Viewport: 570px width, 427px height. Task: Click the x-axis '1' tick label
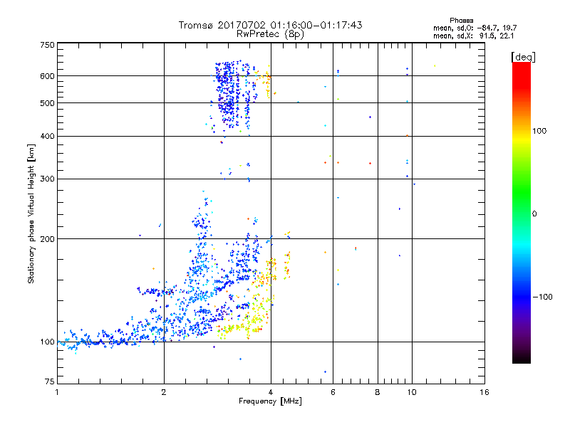(x=57, y=392)
